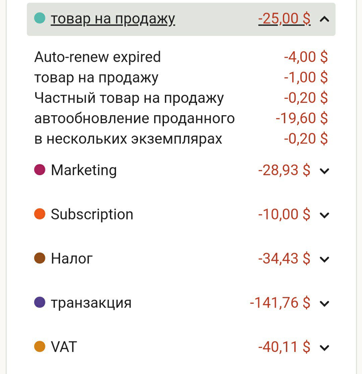Viewport: 362px width, 374px height.
Task: Click the purple транзакция color dot
Action: click(x=40, y=302)
